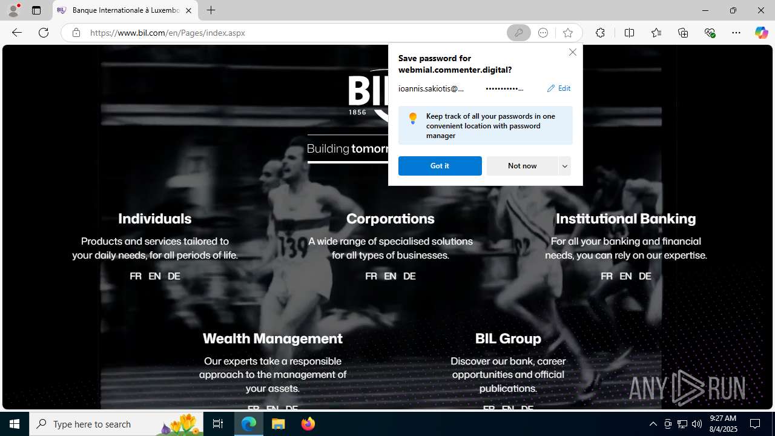The image size is (775, 436).
Task: Edit the saved credentials
Action: tap(559, 88)
